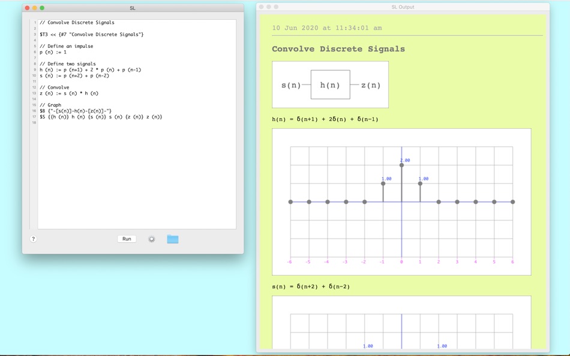Click the comment '// Convolve'
The height and width of the screenshot is (356, 570).
[54, 87]
